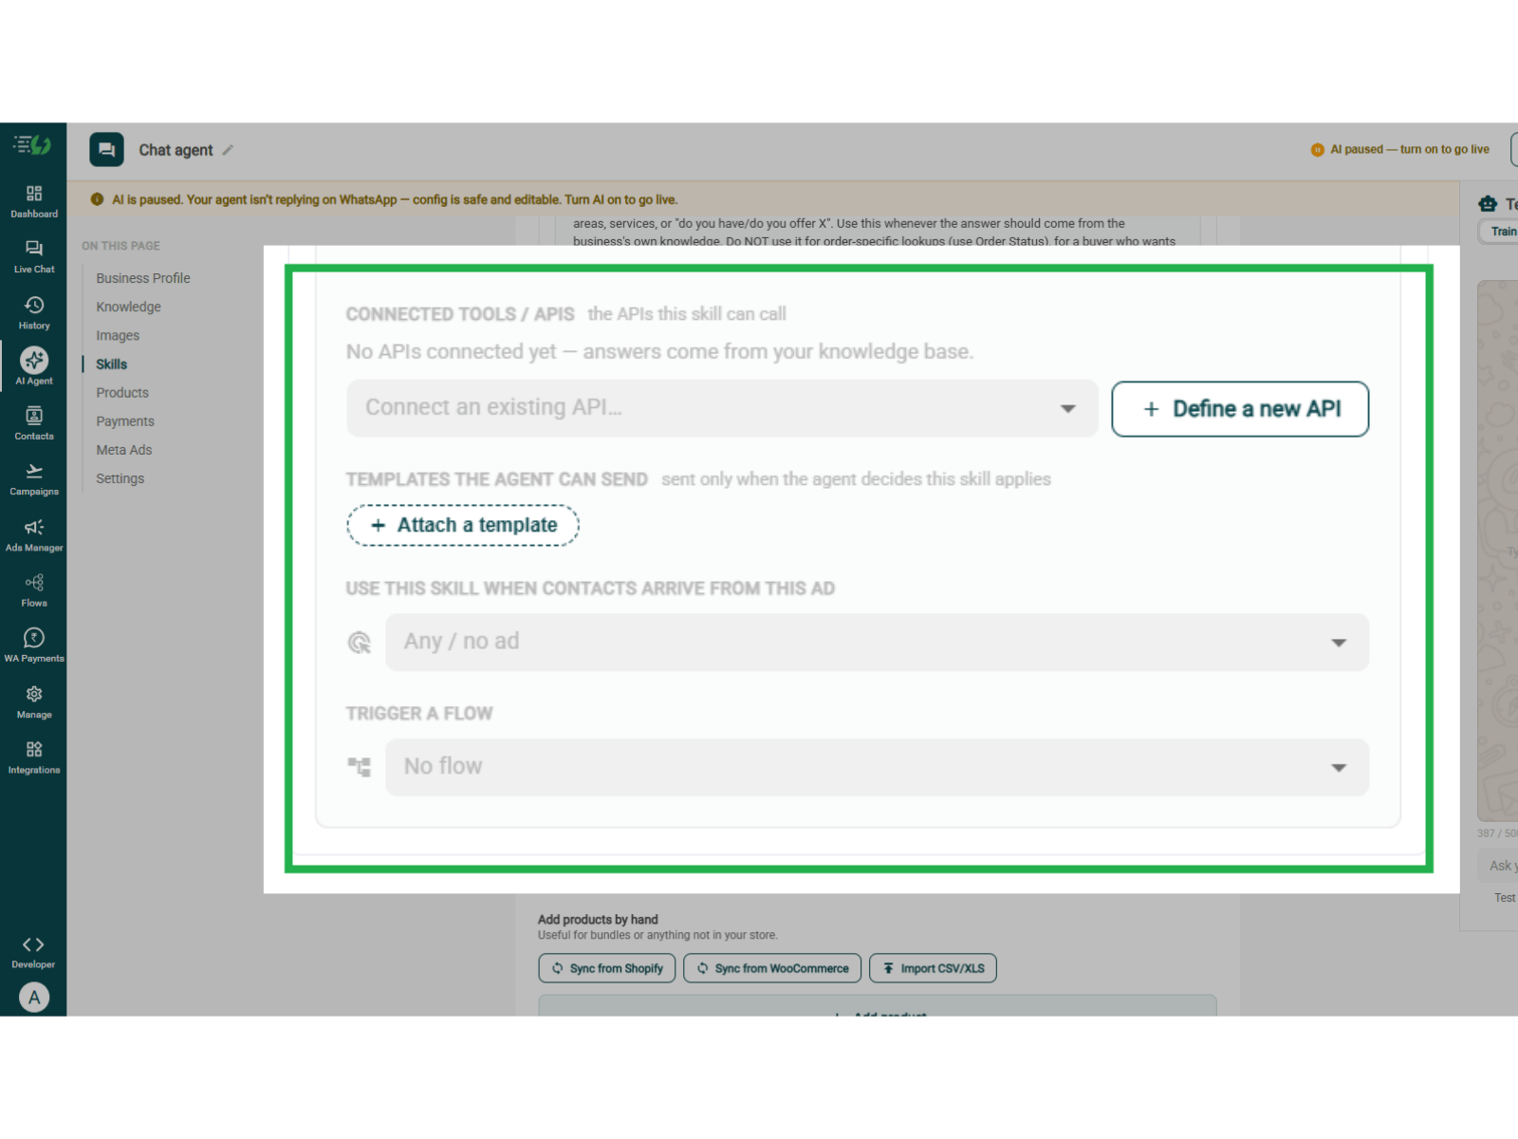Jump to Business Profile section
The image size is (1518, 1139).
tap(143, 278)
